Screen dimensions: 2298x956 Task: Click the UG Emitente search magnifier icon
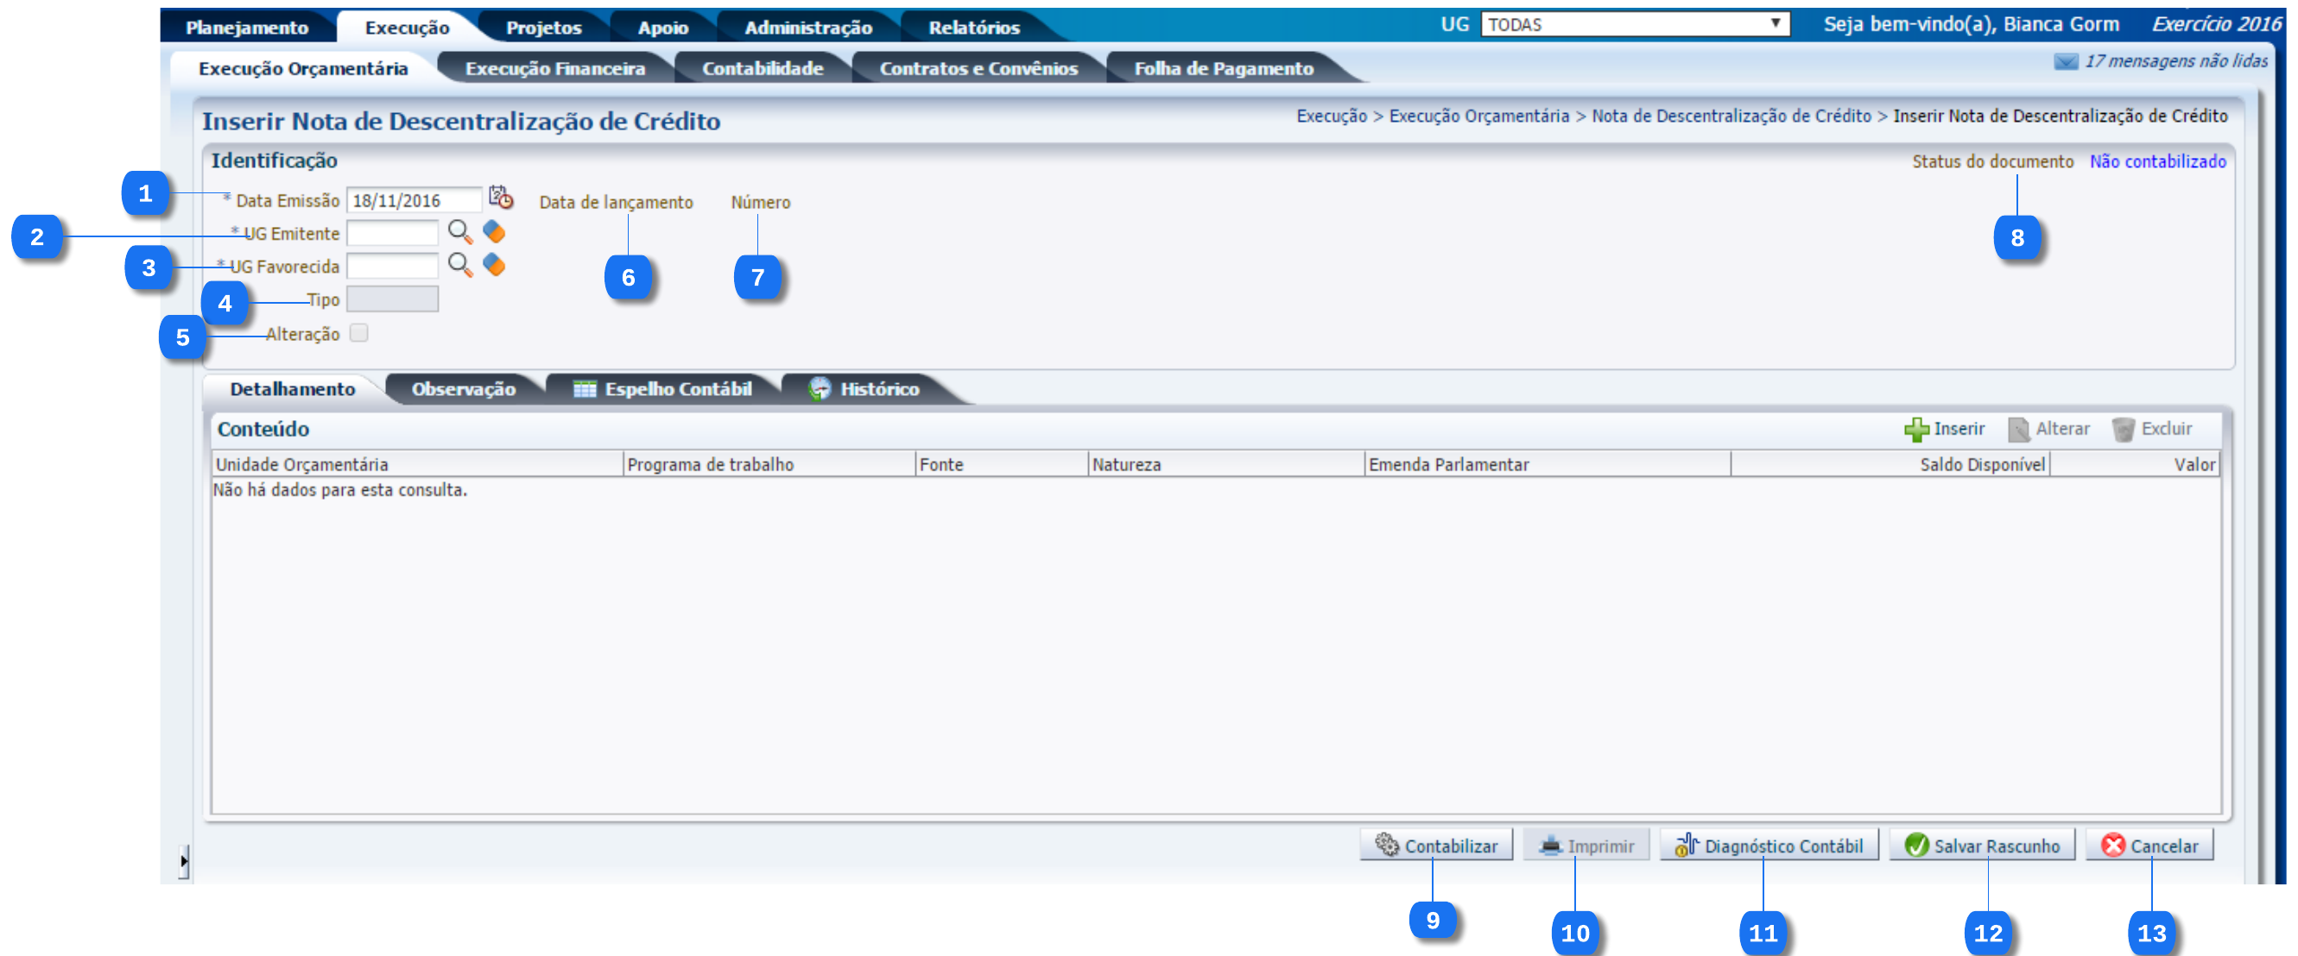tap(459, 233)
